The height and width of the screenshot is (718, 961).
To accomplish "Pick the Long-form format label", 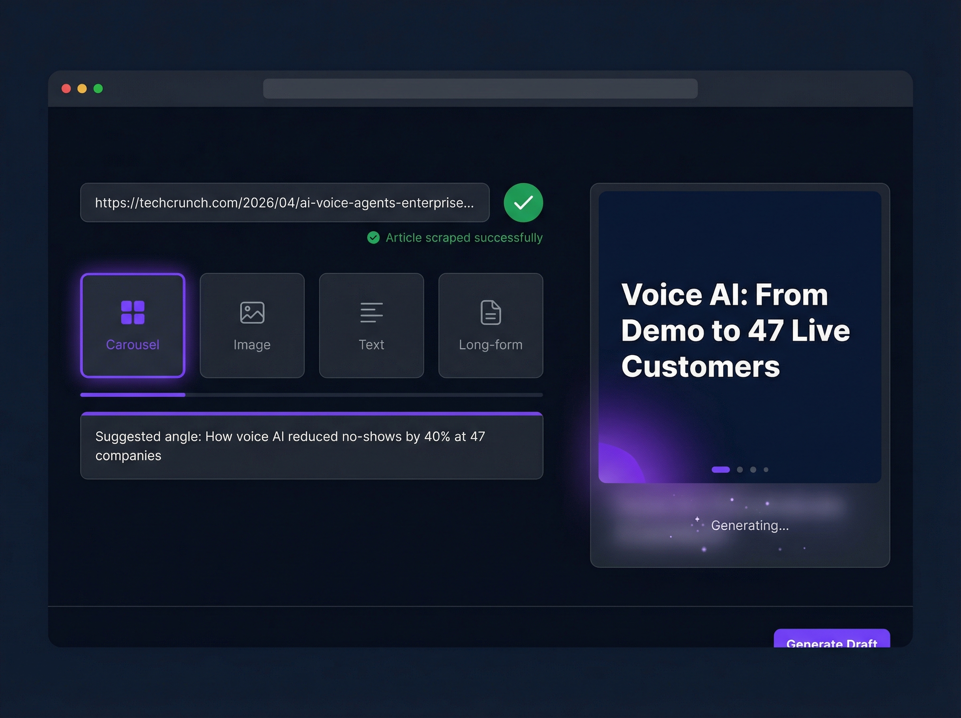I will pyautogui.click(x=491, y=345).
